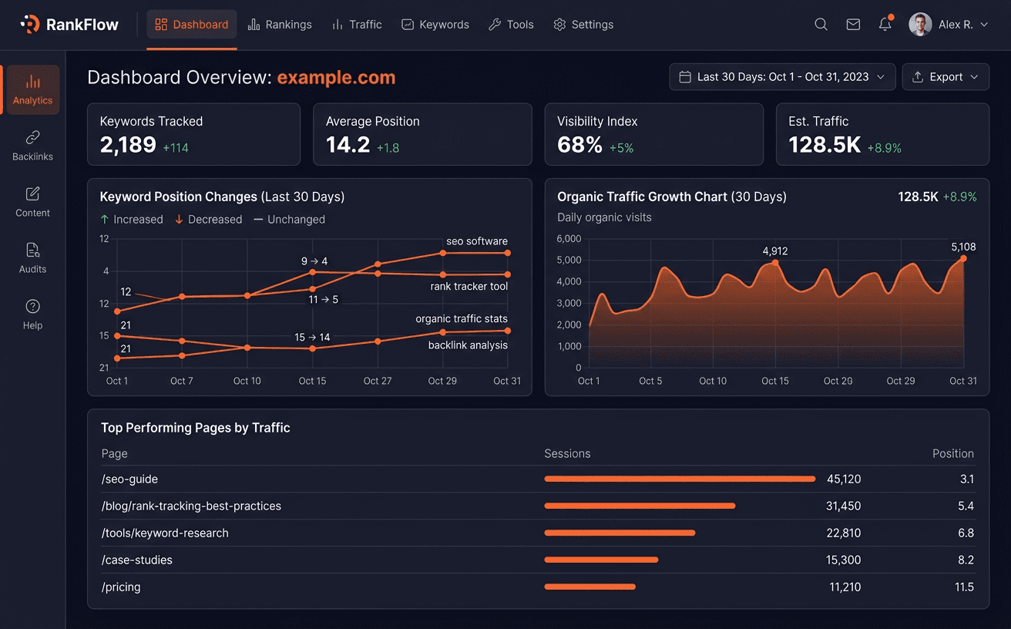This screenshot has width=1011, height=629.
Task: Click the Unchanged dash legend icon
Action: (258, 220)
